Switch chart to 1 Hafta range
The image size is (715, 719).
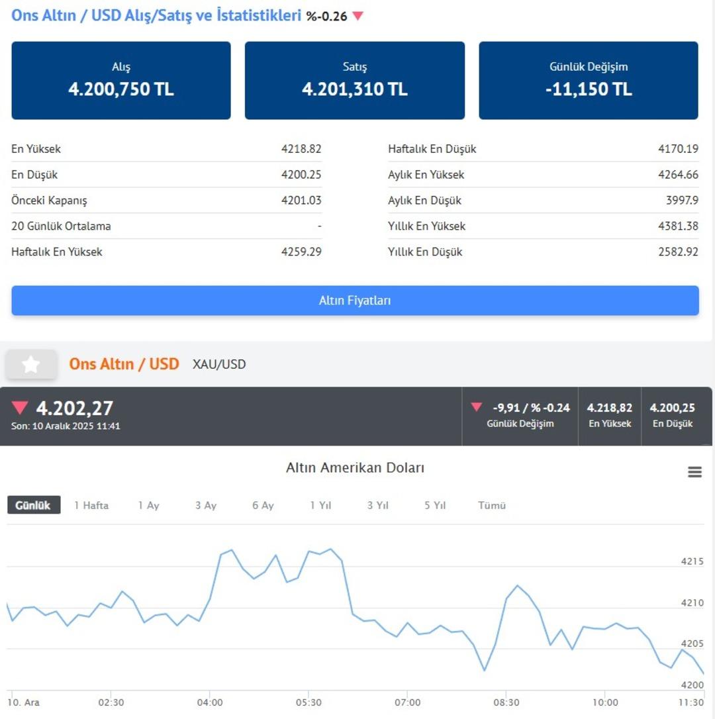coord(91,505)
